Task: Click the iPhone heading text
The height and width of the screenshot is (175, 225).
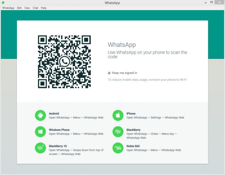Action: tap(131, 114)
